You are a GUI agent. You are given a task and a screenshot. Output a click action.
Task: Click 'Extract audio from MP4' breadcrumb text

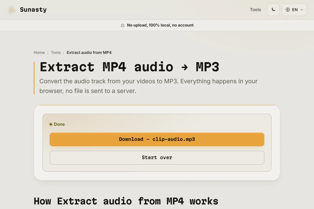pos(89,52)
